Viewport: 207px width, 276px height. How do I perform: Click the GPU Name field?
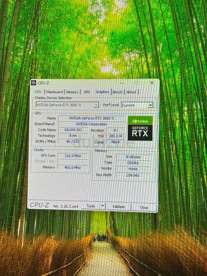coord(92,118)
